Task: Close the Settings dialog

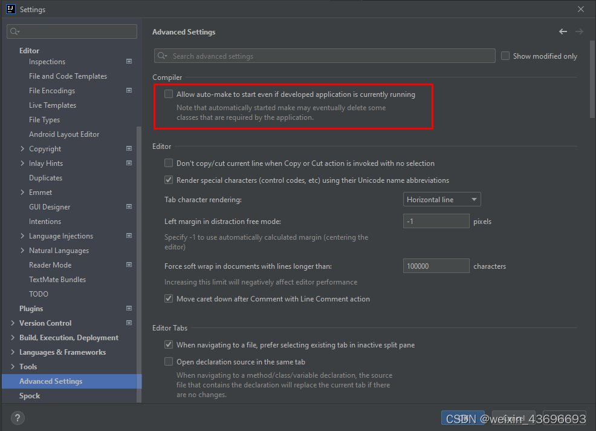Action: (x=581, y=9)
